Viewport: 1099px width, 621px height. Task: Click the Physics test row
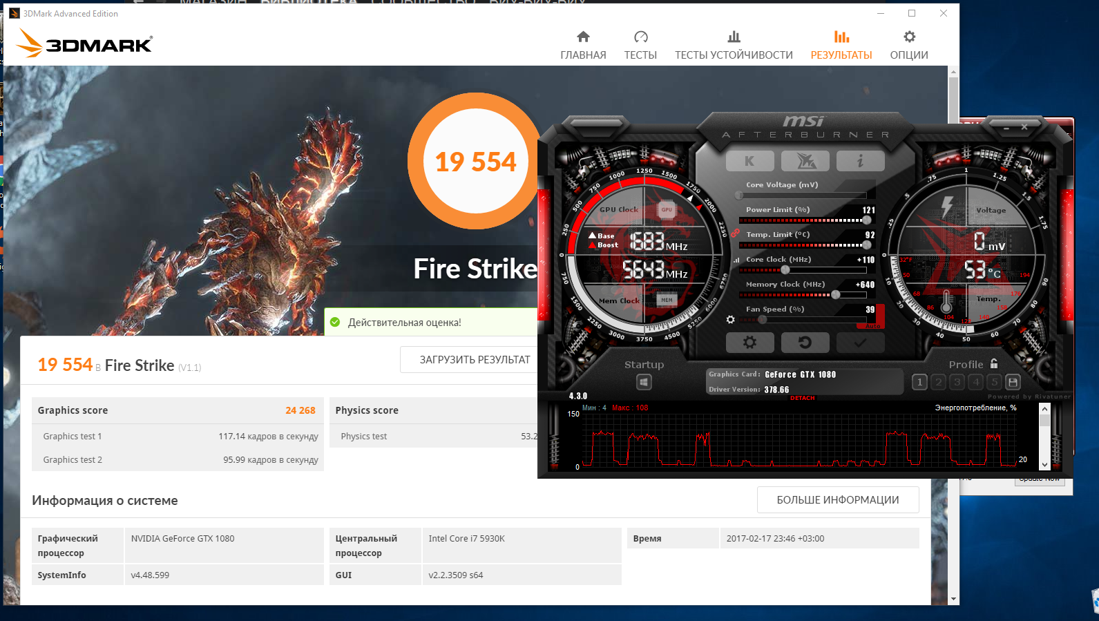433,436
